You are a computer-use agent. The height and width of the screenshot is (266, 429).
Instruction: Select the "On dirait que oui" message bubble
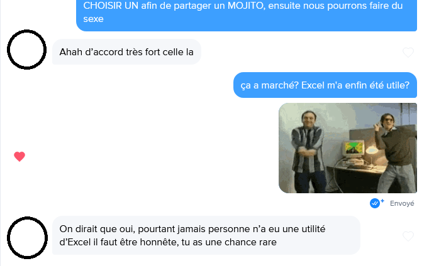tap(206, 235)
